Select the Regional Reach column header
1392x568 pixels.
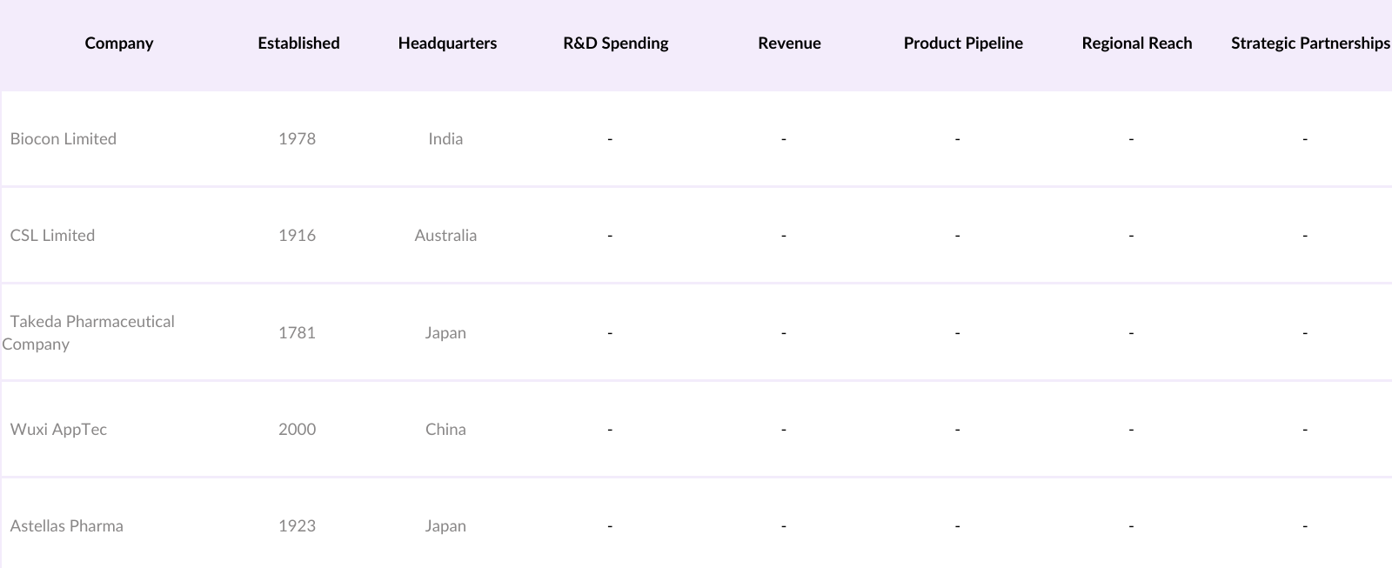pos(1136,43)
